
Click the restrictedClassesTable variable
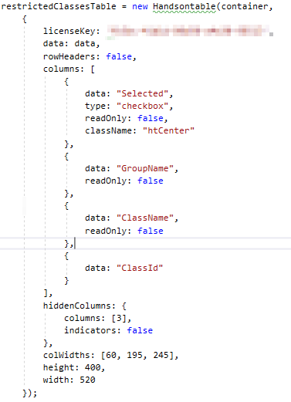(x=59, y=6)
